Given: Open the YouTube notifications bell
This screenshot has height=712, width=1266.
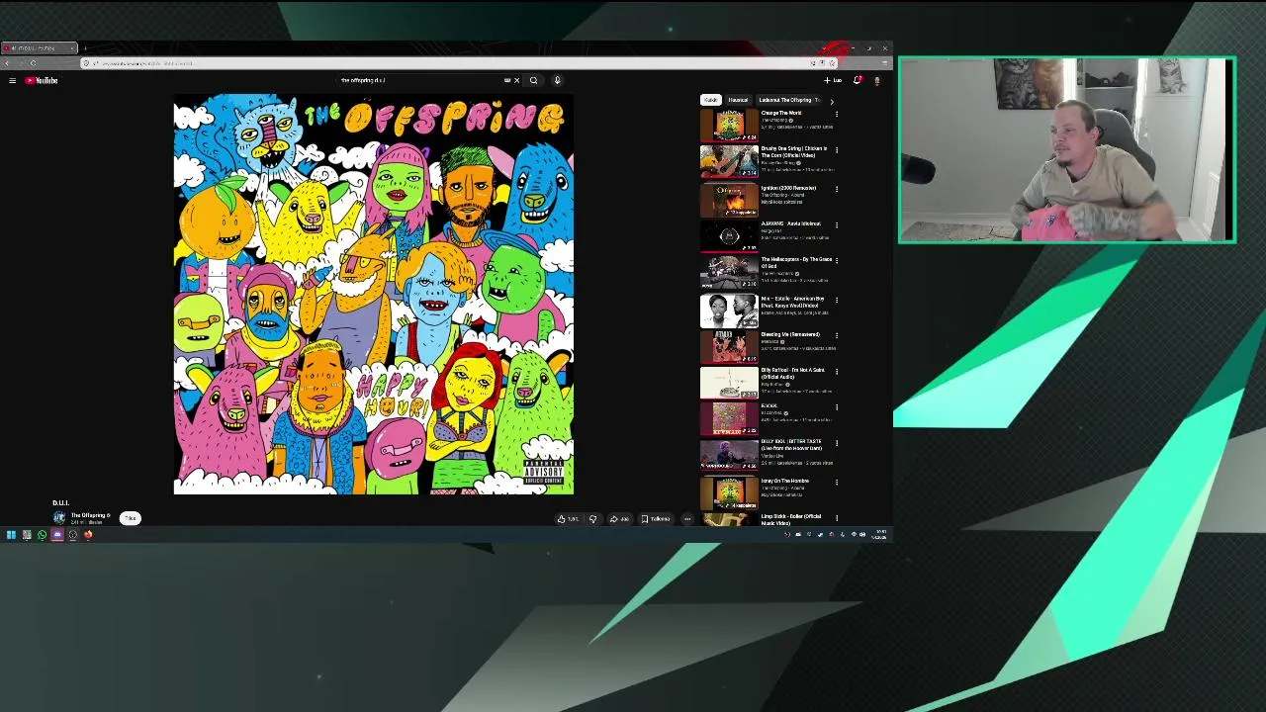Looking at the screenshot, I should (x=857, y=80).
